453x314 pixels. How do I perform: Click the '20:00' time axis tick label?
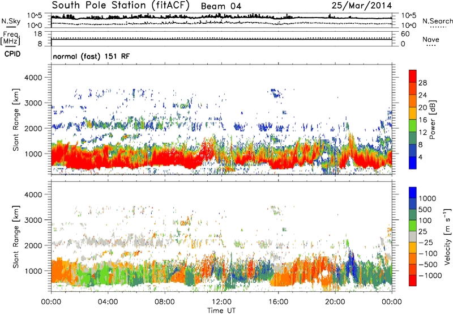tap(335, 302)
